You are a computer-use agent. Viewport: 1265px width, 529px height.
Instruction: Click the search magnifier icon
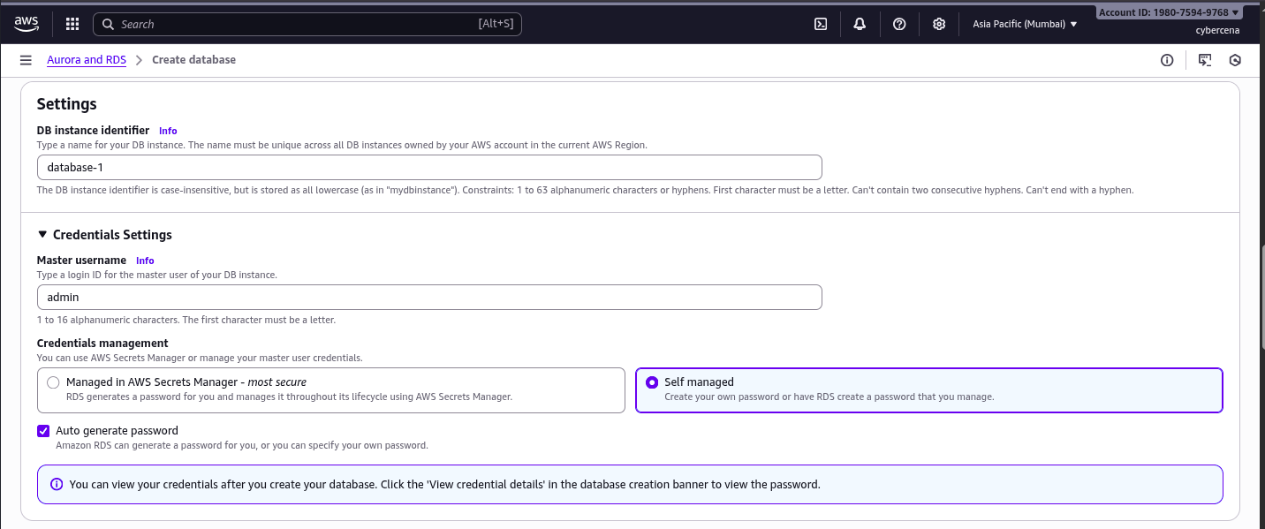click(109, 25)
